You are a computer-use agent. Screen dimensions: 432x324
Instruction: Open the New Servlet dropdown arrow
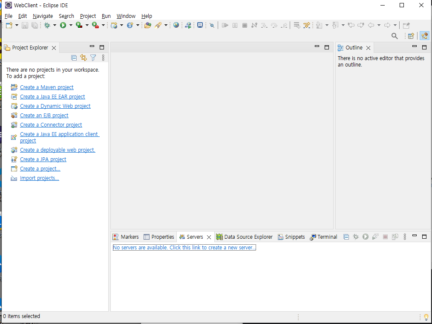(138, 26)
